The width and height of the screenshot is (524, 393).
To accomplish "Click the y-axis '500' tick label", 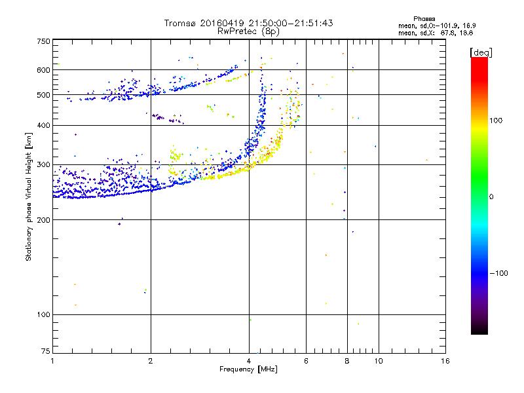I will coord(43,95).
